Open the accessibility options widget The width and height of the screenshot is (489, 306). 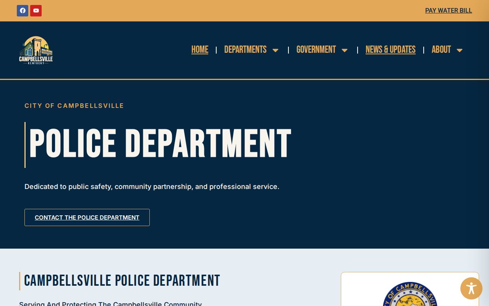point(471,288)
